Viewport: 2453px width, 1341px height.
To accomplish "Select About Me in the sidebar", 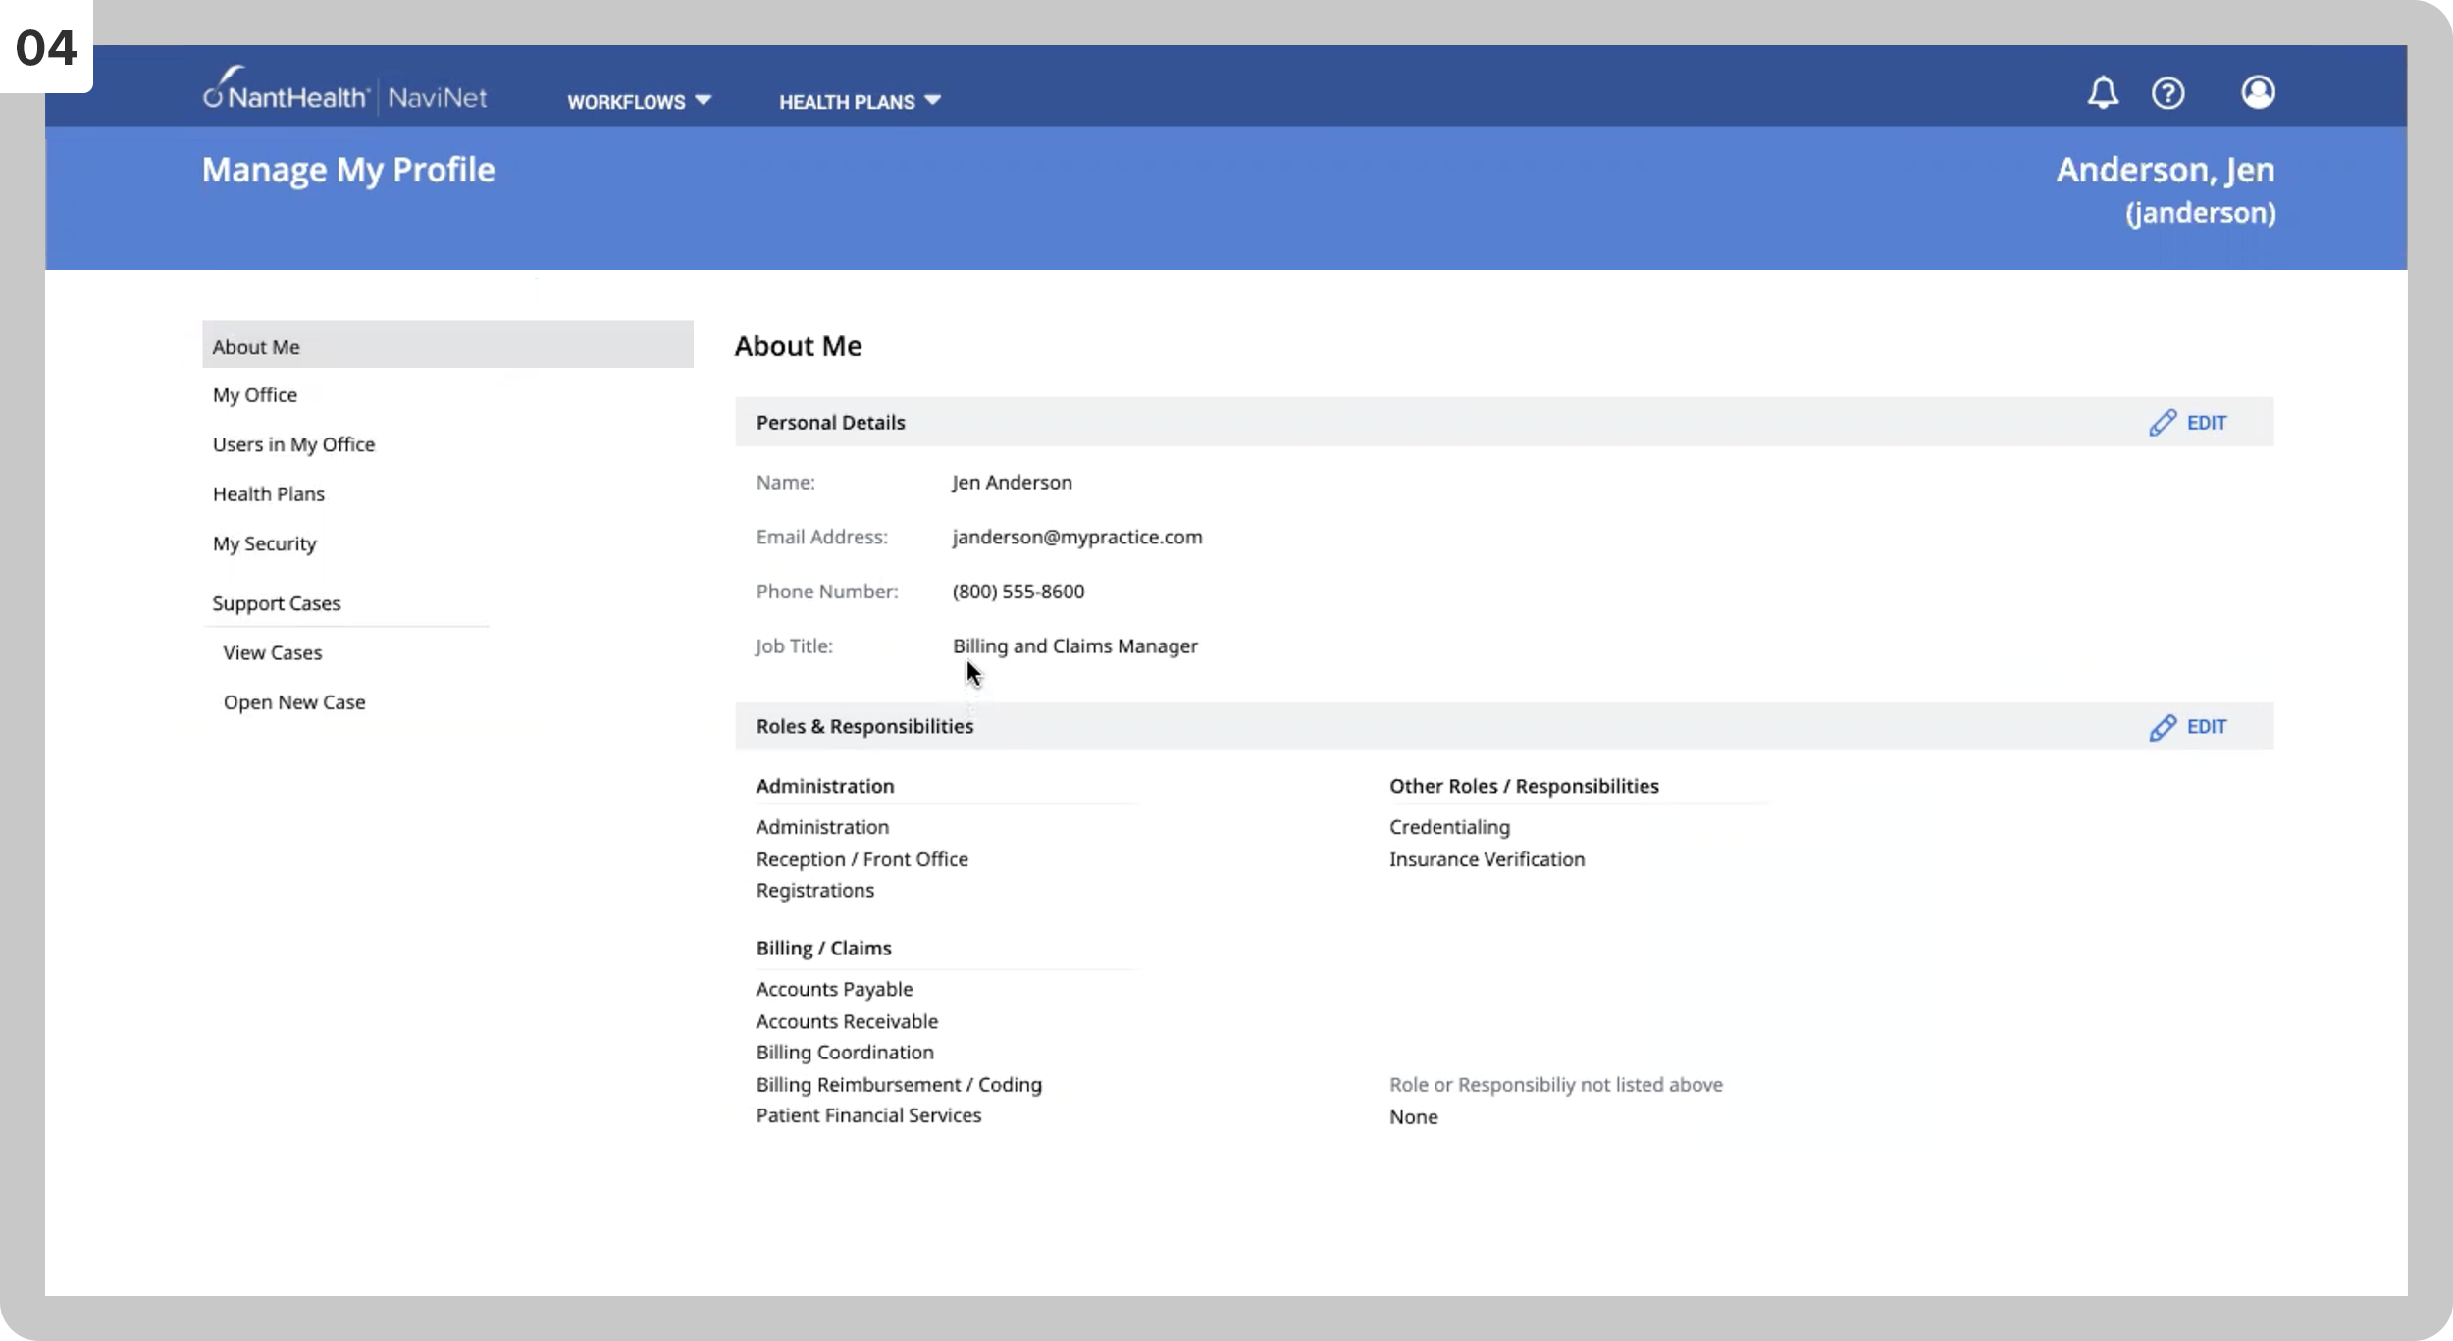I will pos(447,344).
